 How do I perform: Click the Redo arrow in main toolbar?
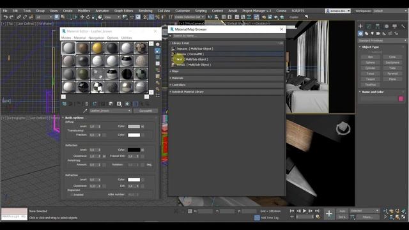click(x=12, y=17)
